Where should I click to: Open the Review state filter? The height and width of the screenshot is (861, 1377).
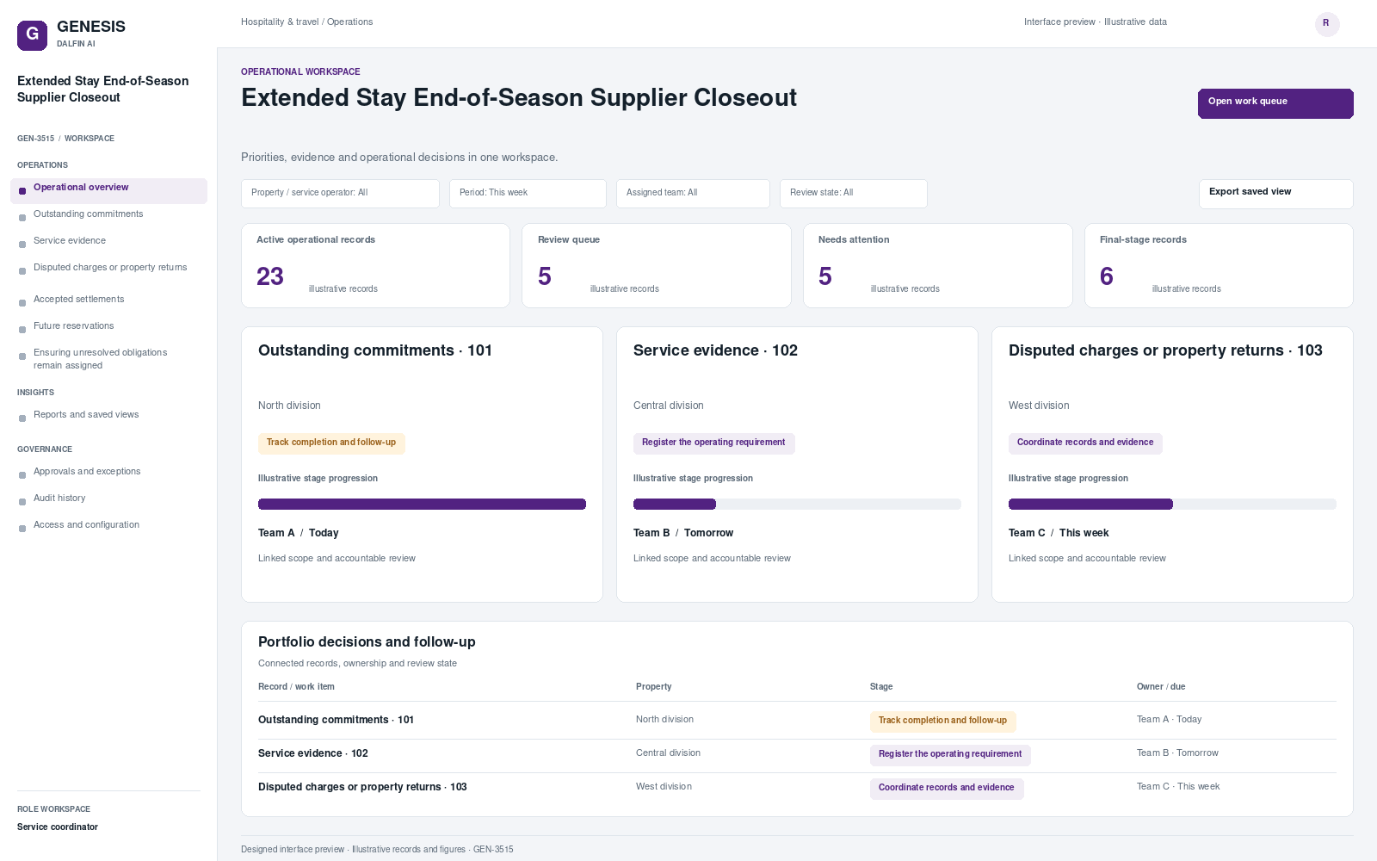(x=853, y=194)
